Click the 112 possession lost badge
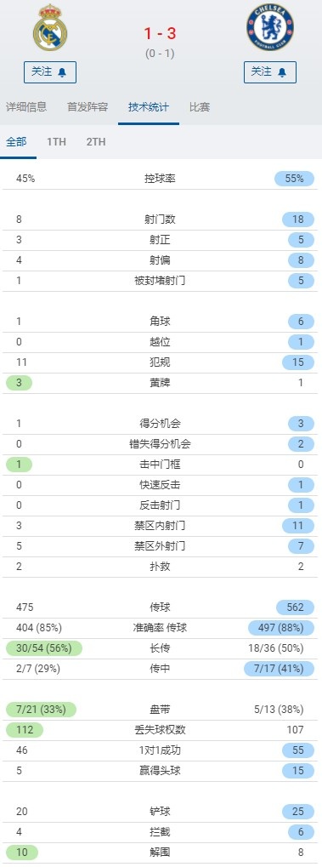Screen dimensions: 322x867 pos(25,730)
